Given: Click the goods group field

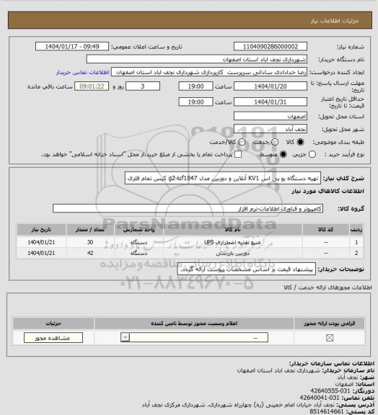Looking at the screenshot, I should click(x=188, y=208).
